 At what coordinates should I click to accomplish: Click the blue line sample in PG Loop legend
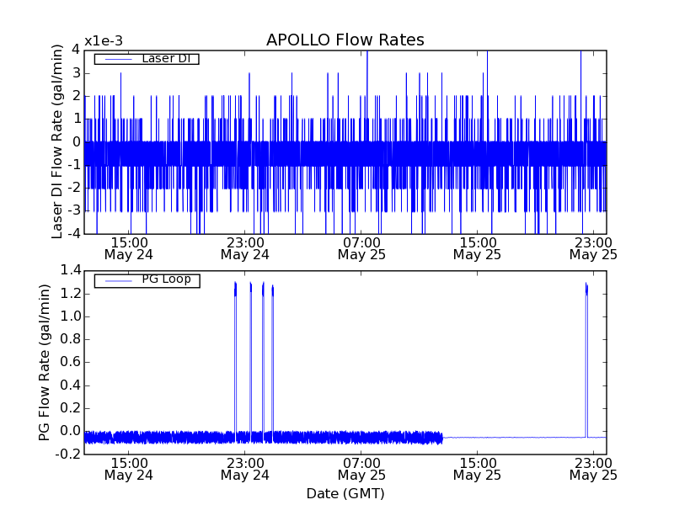pos(115,280)
